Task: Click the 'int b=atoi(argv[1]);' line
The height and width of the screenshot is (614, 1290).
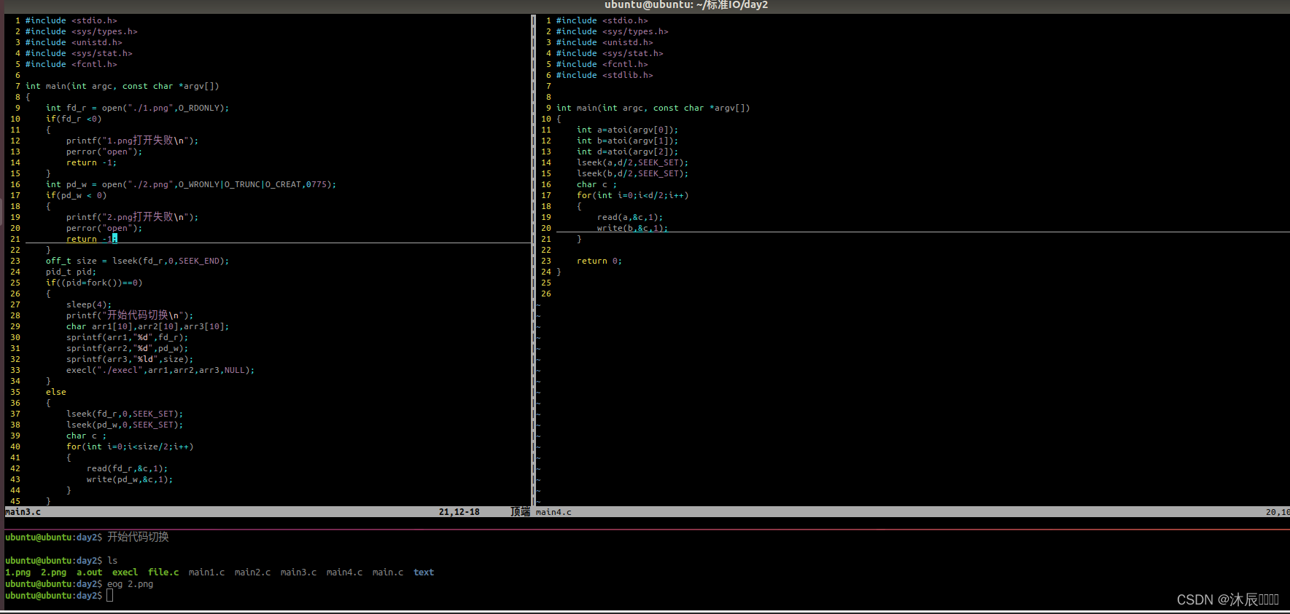Action: pos(627,141)
